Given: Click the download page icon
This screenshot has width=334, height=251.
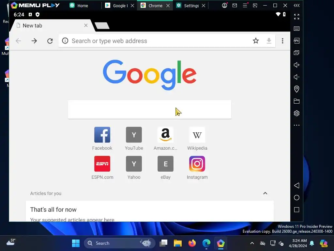Looking at the screenshot, I should coord(269,41).
